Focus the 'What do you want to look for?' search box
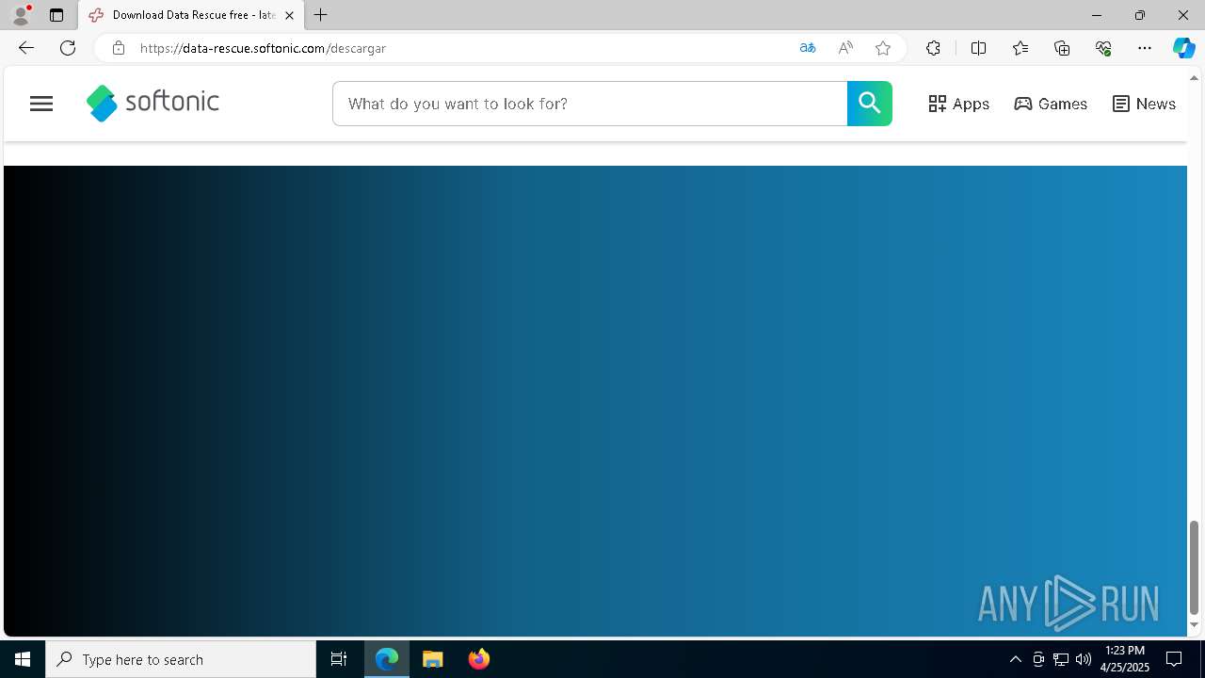This screenshot has height=678, width=1205. pos(590,104)
